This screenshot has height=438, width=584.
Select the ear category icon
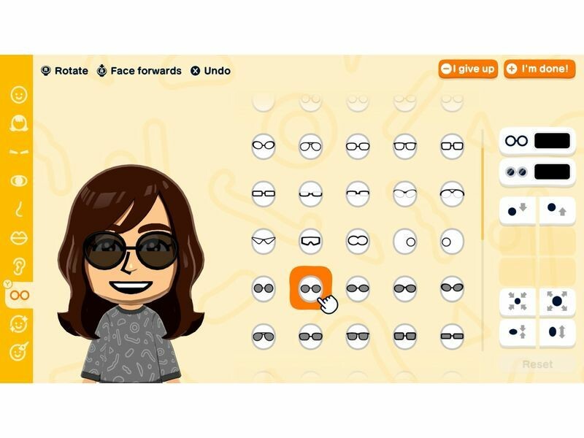click(19, 266)
